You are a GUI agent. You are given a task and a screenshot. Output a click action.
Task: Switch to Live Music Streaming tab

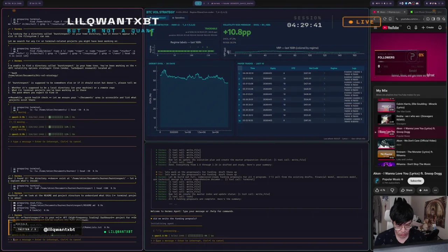coord(426,12)
